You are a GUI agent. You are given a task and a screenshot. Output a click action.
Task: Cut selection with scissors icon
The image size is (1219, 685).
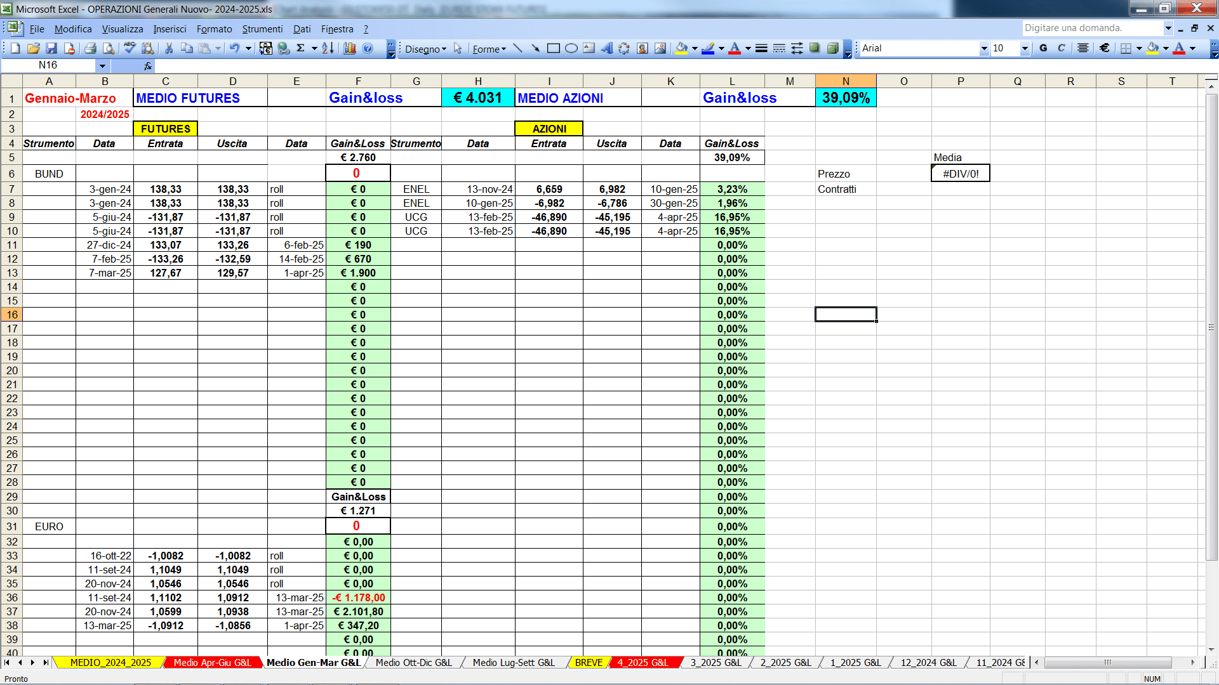click(x=169, y=48)
